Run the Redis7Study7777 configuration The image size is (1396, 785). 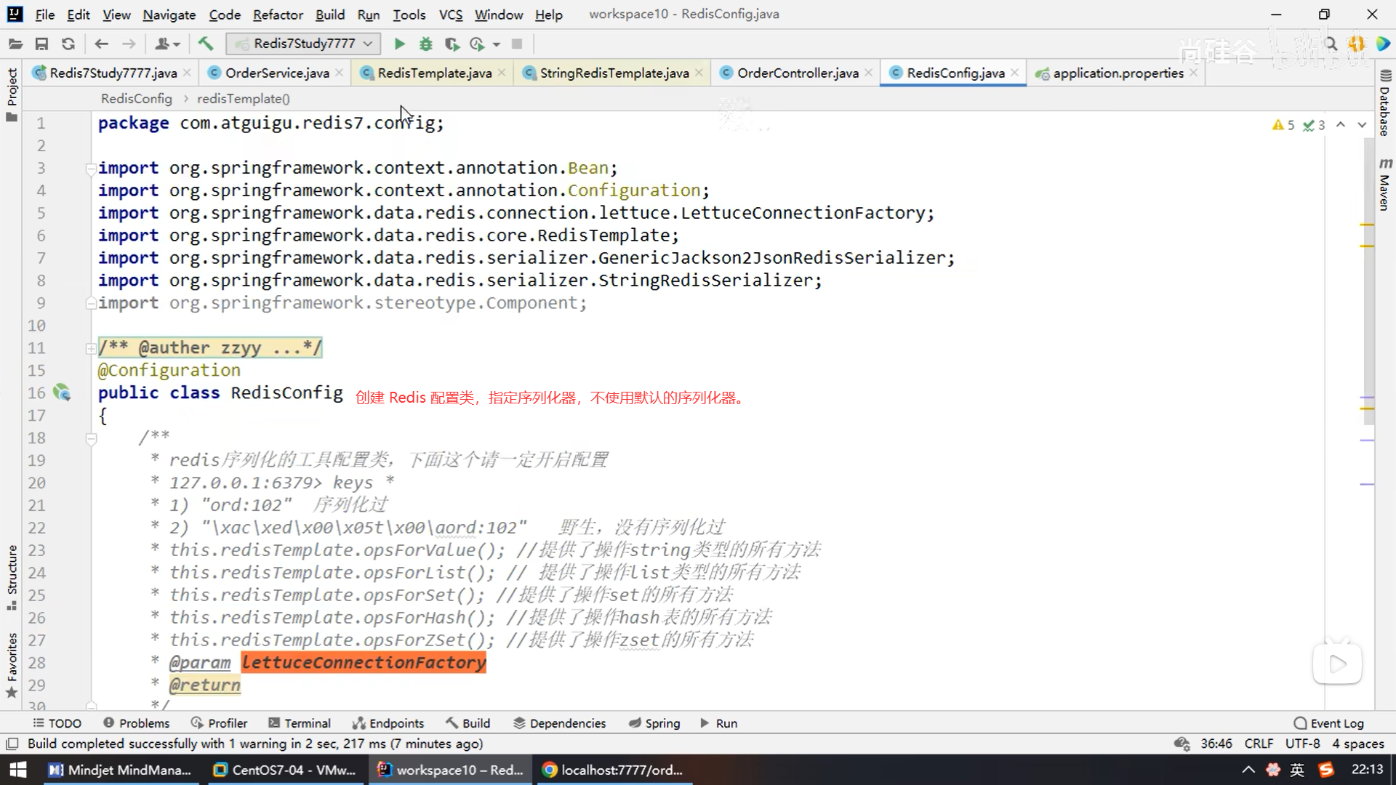399,44
